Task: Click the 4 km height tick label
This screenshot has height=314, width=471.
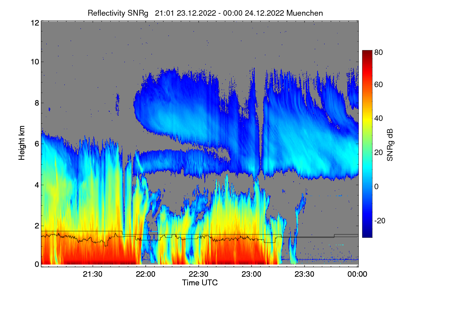Action: tap(36, 184)
